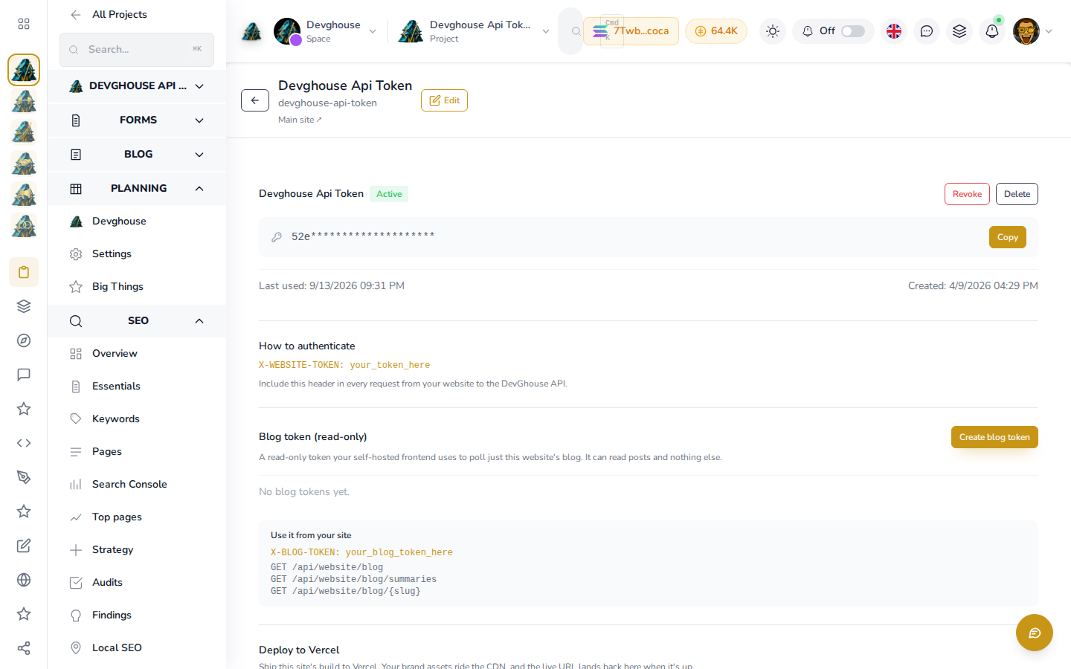Open Search Console in the sidebar
Screen dimensions: 1071x669
(137, 485)
